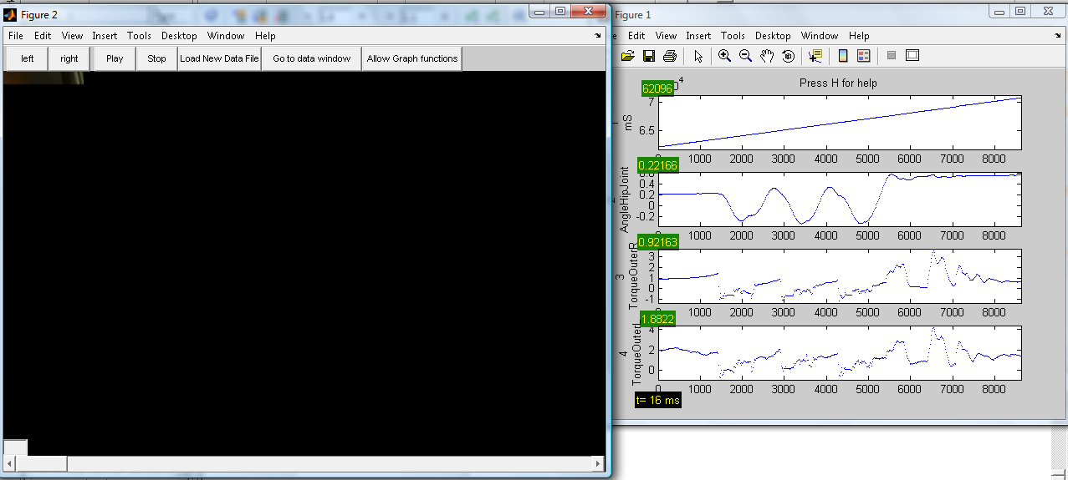Click the Save Figure disk icon

[648, 56]
